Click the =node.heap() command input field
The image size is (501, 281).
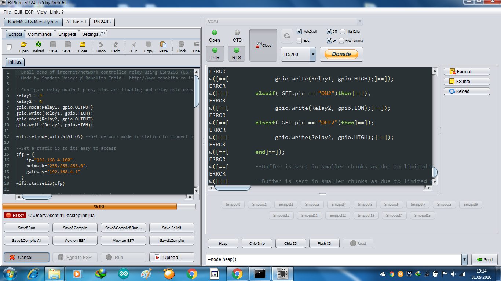[x=334, y=259]
